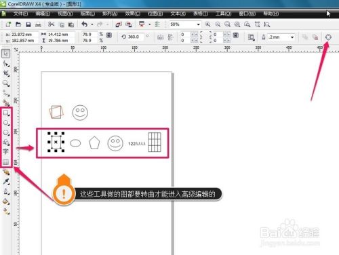Click the Convert to Curves icon
The height and width of the screenshot is (255, 339).
tap(328, 37)
